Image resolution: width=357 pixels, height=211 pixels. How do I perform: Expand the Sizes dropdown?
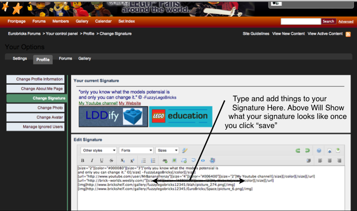coord(167,150)
